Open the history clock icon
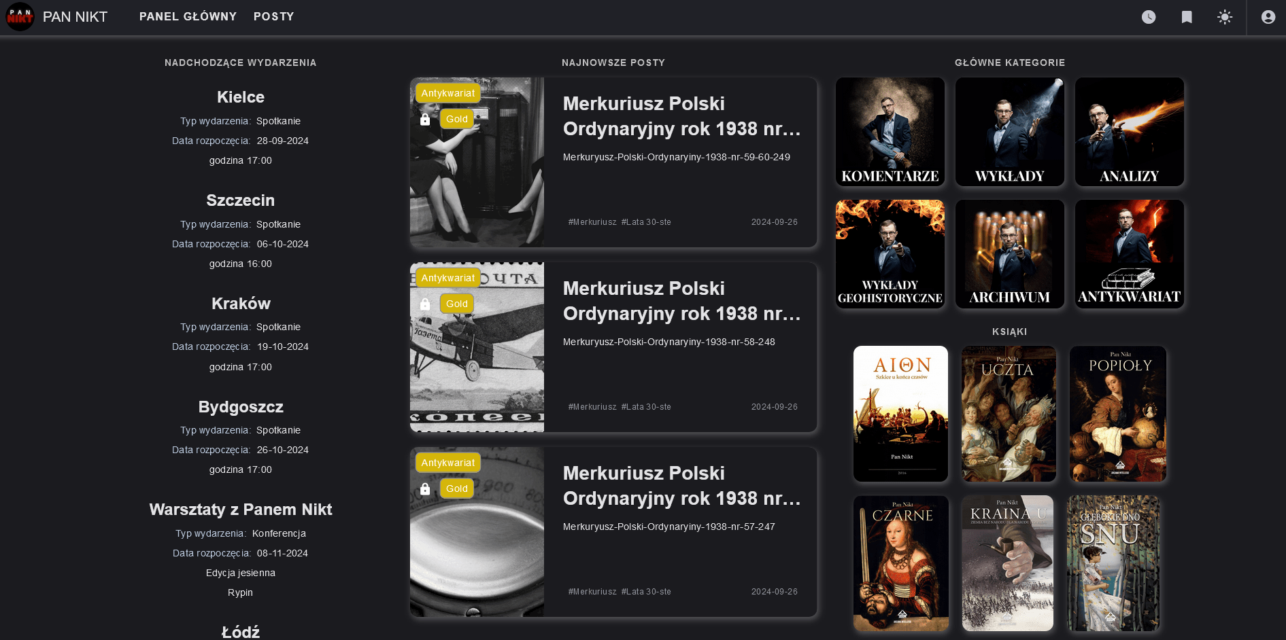This screenshot has width=1286, height=640. (1148, 17)
